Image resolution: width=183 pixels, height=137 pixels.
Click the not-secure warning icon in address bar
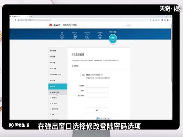tap(19, 20)
